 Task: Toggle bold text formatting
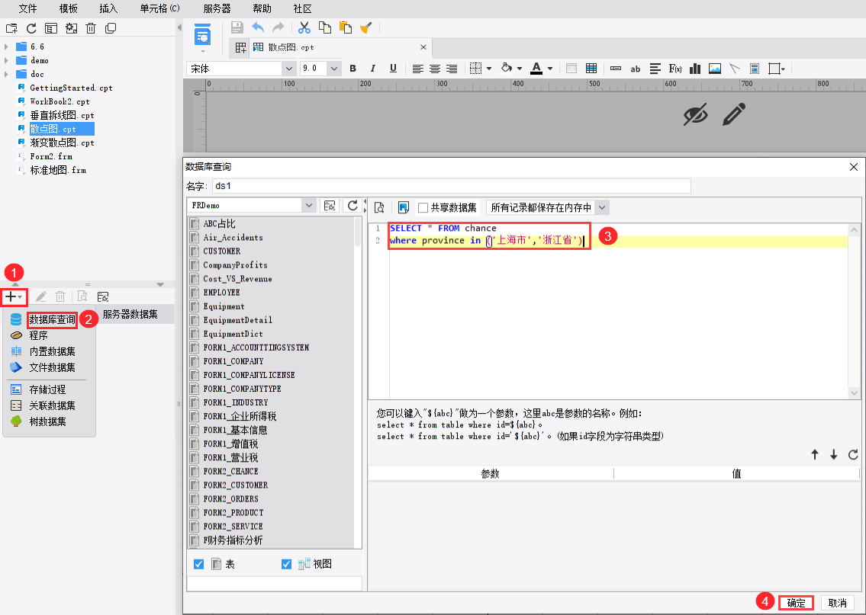353,69
